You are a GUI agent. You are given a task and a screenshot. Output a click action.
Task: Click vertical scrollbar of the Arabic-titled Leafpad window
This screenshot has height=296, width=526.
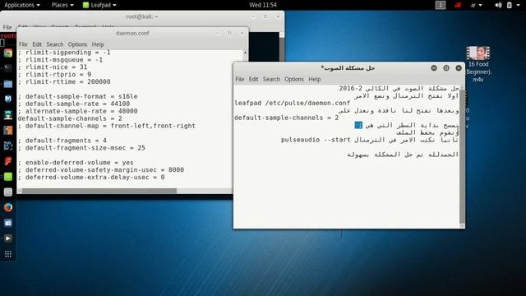pyautogui.click(x=462, y=156)
